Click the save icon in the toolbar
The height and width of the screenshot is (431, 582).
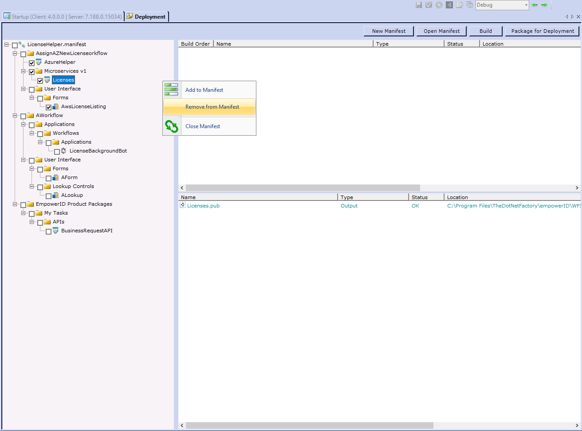(419, 5)
